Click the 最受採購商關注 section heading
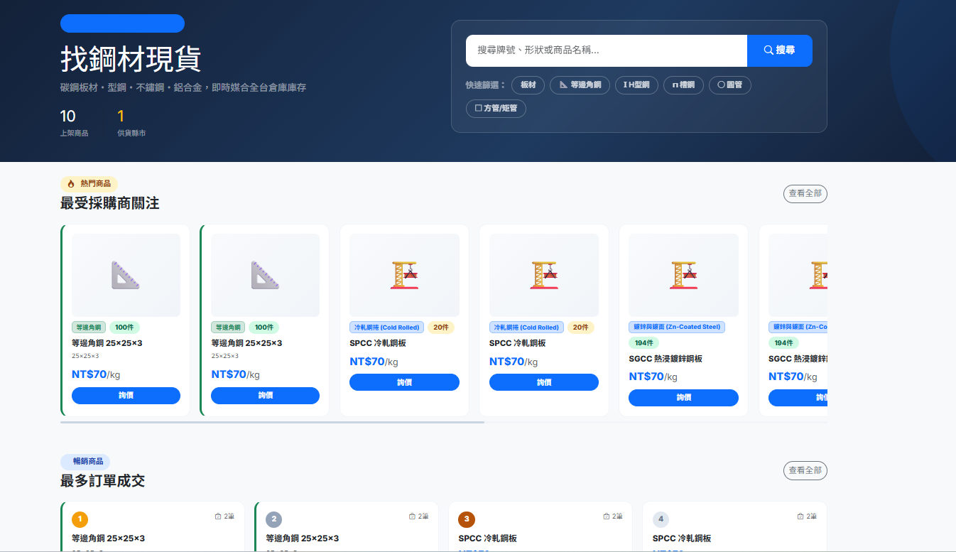This screenshot has width=956, height=552. [x=110, y=204]
